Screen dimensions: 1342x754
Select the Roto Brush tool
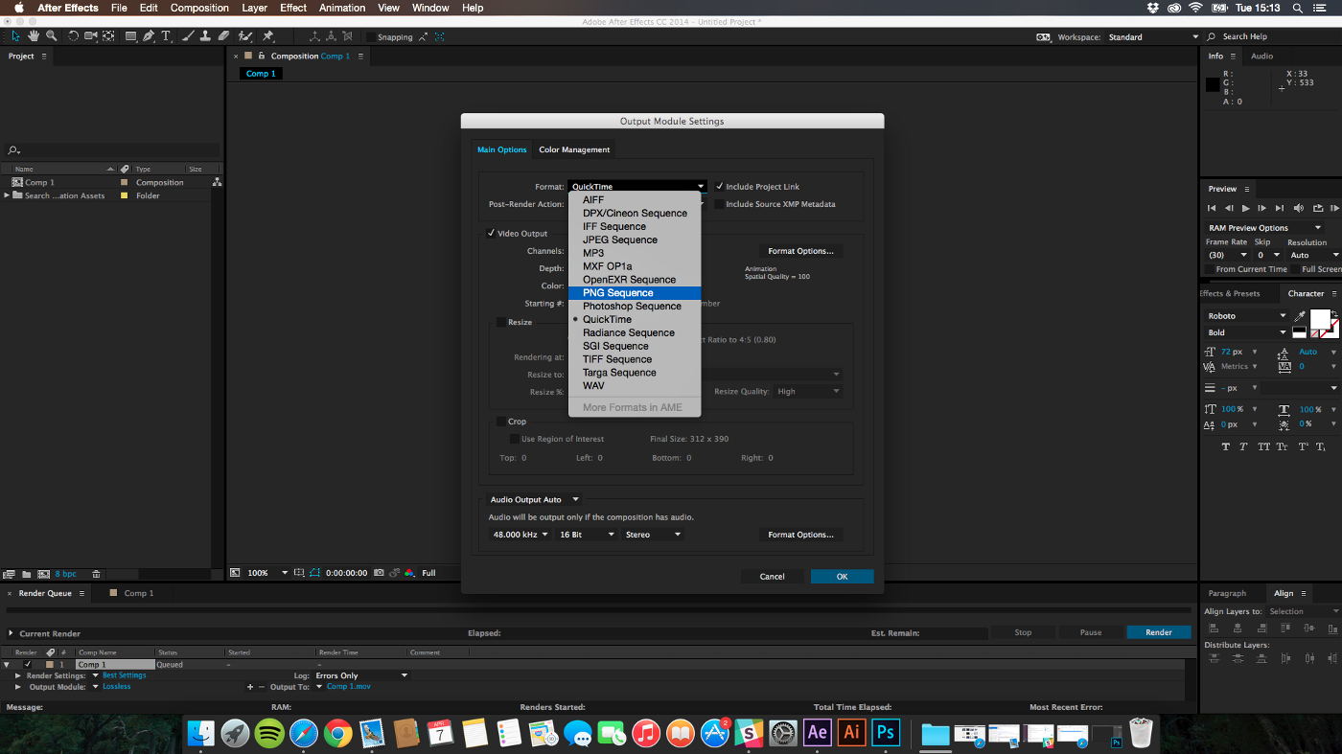[x=245, y=36]
